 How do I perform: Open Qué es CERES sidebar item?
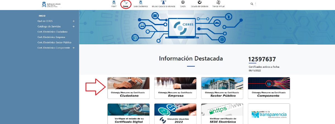(45, 21)
